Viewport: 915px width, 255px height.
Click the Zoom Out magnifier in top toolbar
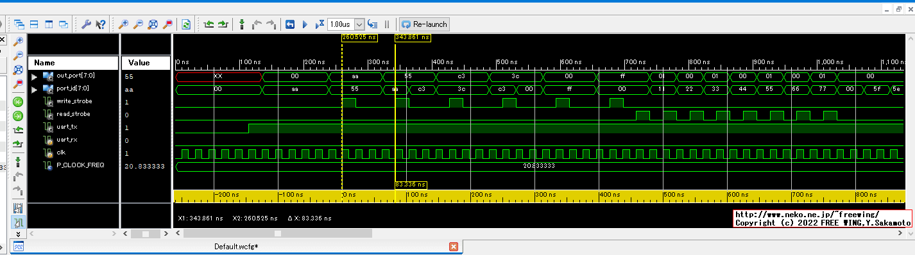click(x=138, y=24)
